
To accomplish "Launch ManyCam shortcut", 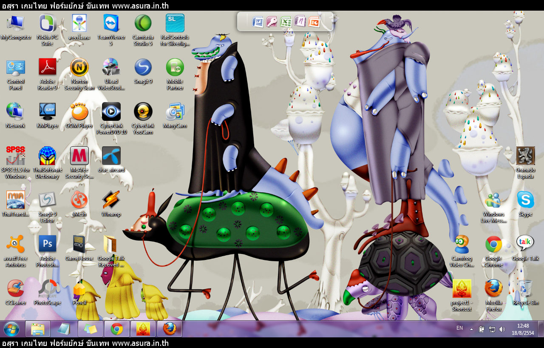I will click(x=175, y=116).
